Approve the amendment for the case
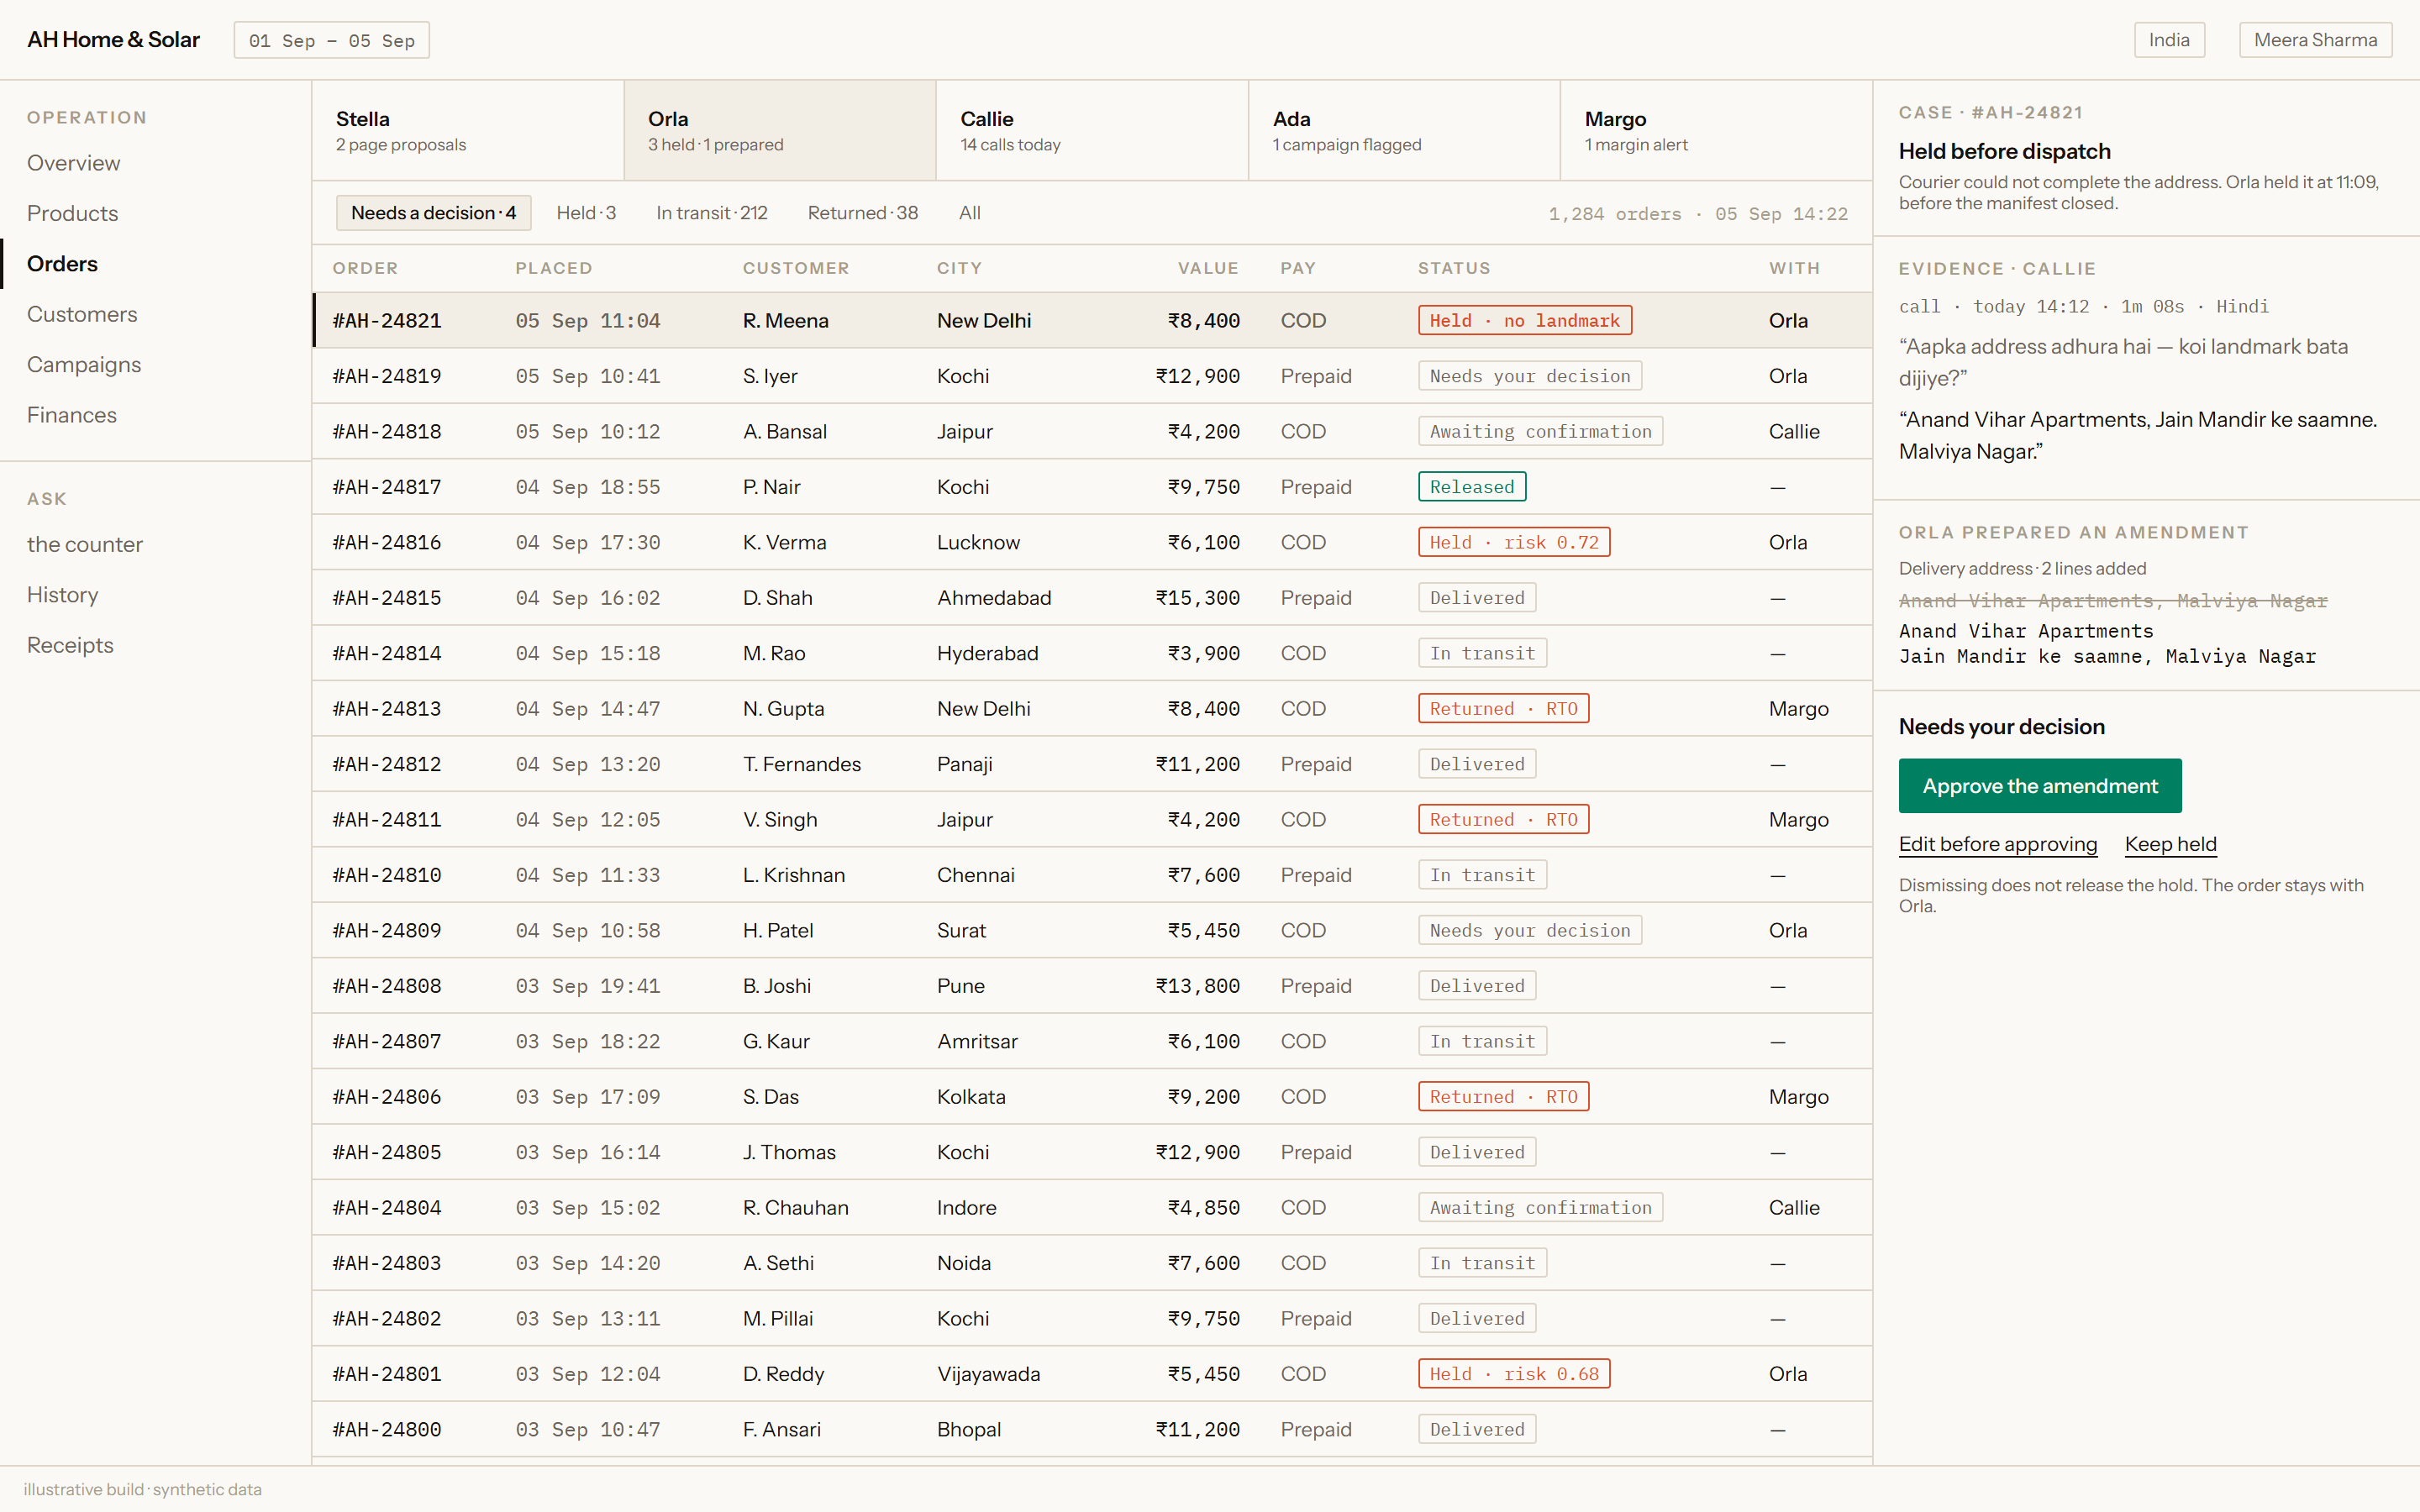 click(x=2040, y=786)
